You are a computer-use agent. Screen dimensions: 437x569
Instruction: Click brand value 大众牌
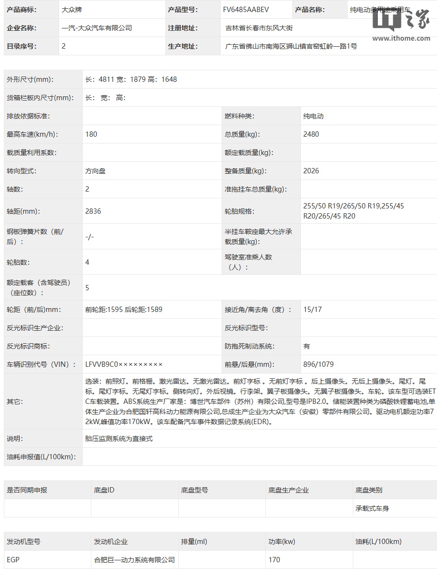[x=72, y=10]
